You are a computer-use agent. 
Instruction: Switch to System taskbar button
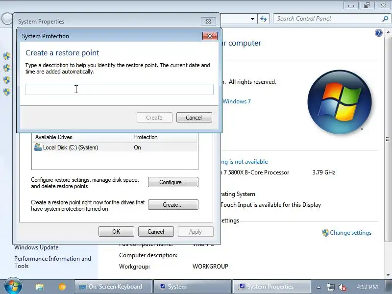(x=192, y=287)
